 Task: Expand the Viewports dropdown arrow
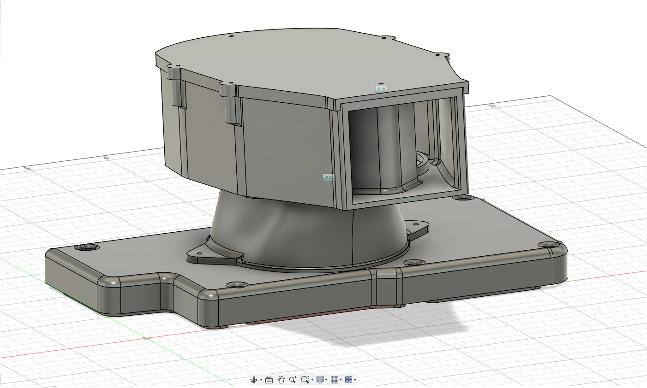pos(355,380)
